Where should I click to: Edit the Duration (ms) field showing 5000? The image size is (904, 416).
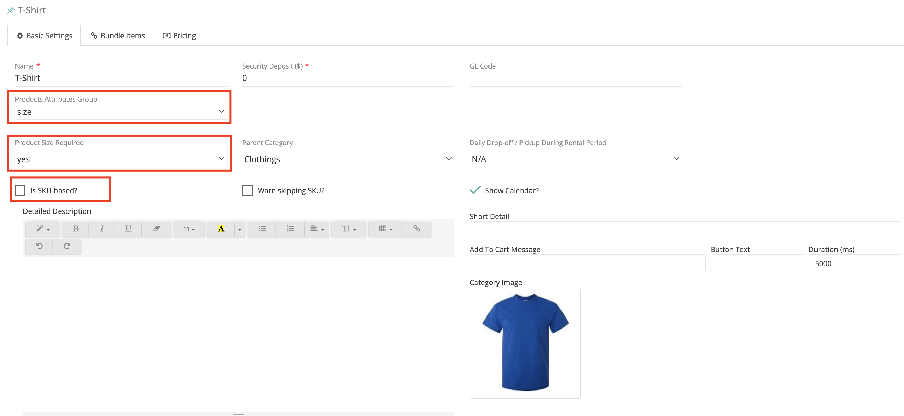(x=854, y=263)
